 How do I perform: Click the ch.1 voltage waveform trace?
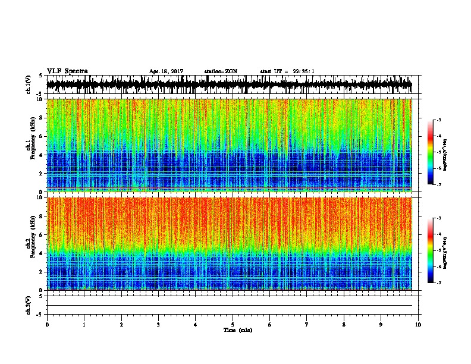point(230,84)
